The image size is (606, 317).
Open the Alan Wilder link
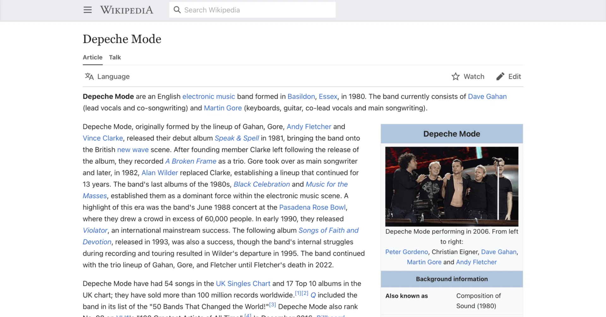pyautogui.click(x=160, y=173)
